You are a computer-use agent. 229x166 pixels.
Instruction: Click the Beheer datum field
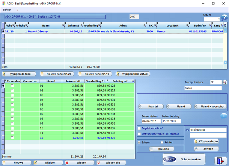(151, 121)
